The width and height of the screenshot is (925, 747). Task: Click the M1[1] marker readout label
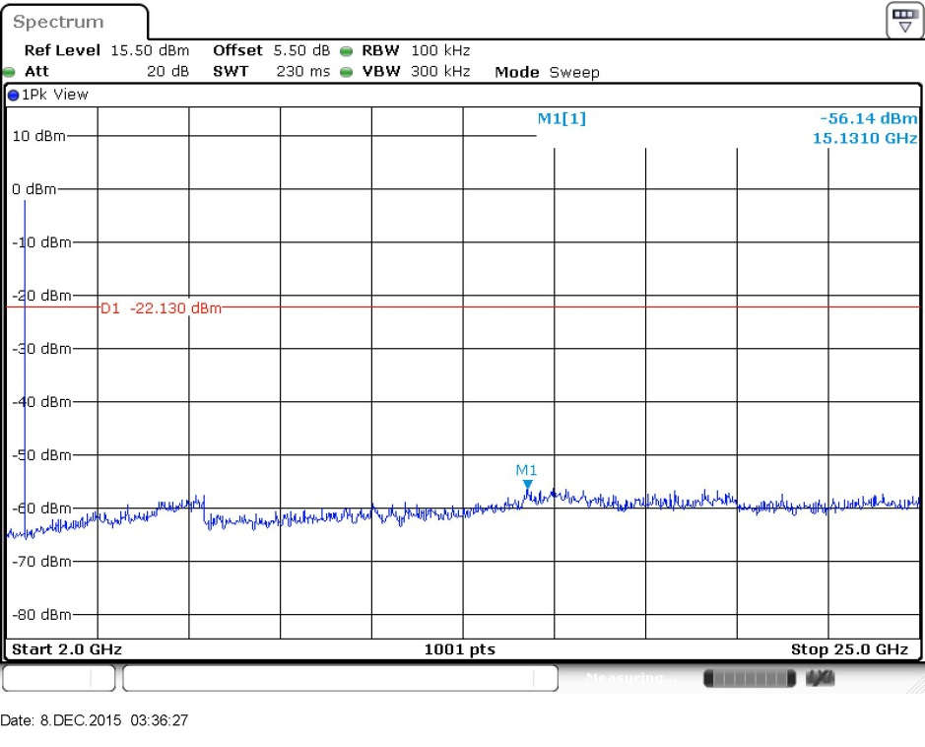[562, 118]
